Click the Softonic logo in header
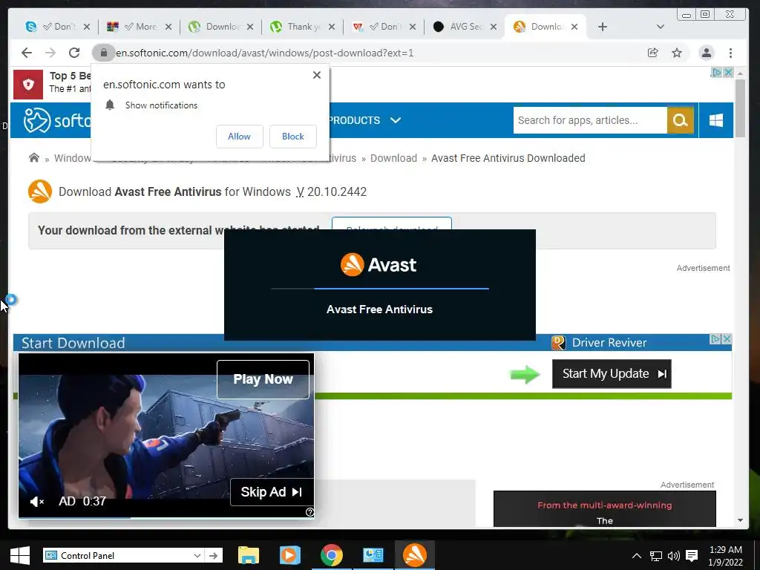The width and height of the screenshot is (760, 570). point(56,120)
